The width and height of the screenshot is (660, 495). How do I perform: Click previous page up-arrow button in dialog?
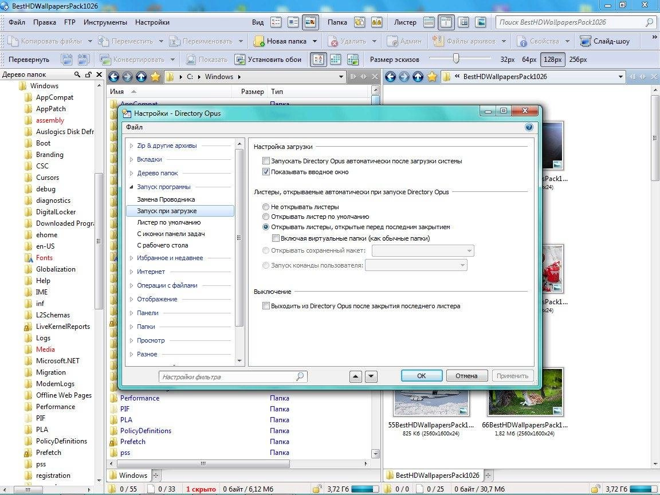(x=356, y=376)
